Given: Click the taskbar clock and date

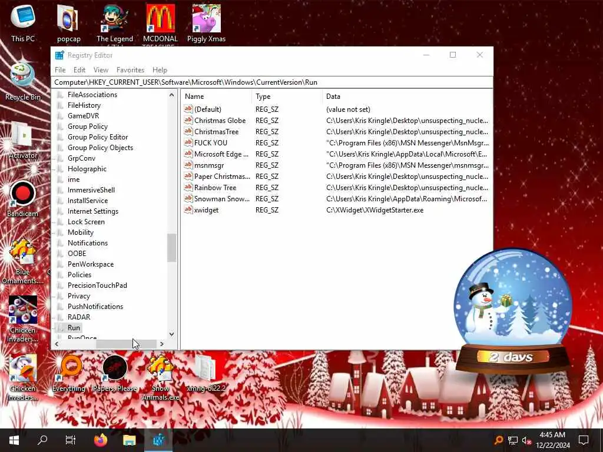Looking at the screenshot, I should (x=552, y=440).
